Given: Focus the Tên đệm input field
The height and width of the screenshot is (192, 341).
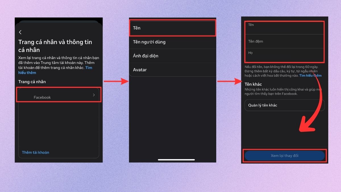Looking at the screenshot, I should (x=284, y=41).
